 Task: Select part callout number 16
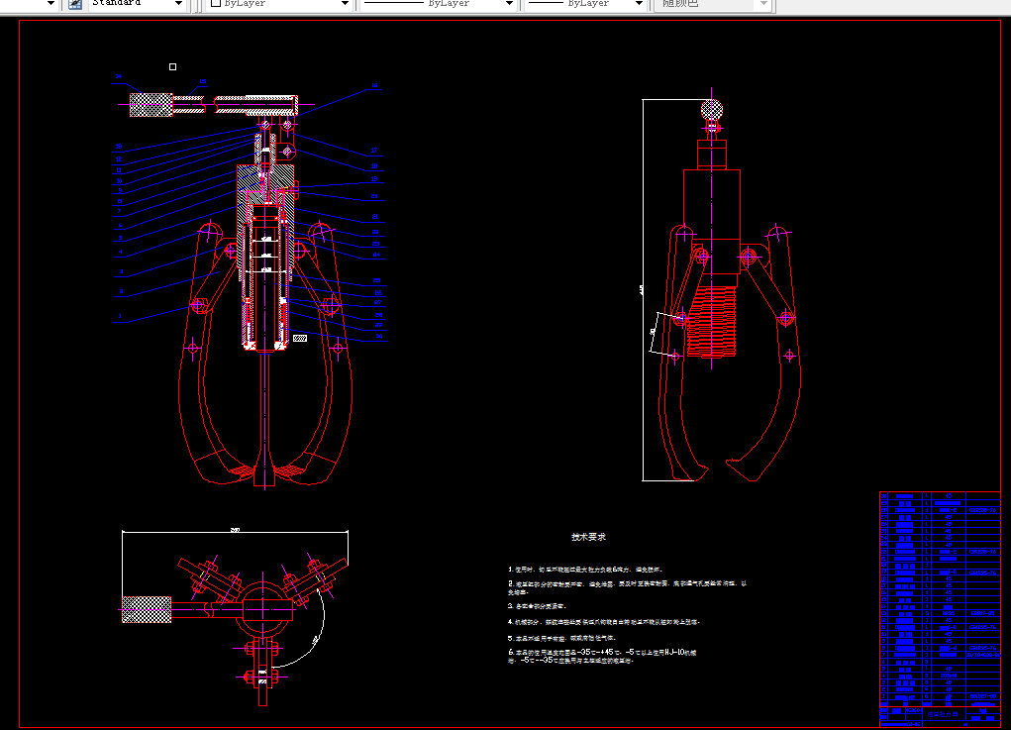click(x=374, y=85)
